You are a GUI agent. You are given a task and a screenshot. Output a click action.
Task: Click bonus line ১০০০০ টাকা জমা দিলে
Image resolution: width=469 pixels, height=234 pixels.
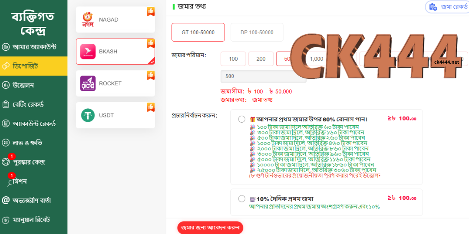coord(312,165)
